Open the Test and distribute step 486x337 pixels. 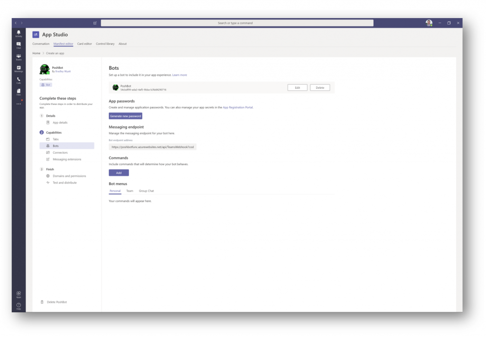65,183
